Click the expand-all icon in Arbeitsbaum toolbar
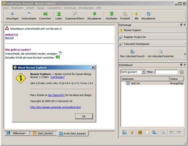Screen dimensions: 188x146 tap(179, 132)
